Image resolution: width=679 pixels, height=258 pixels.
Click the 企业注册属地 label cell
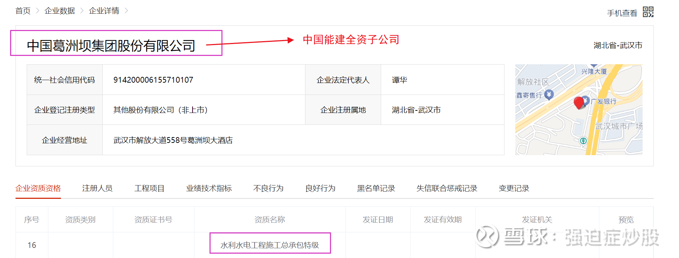point(343,110)
